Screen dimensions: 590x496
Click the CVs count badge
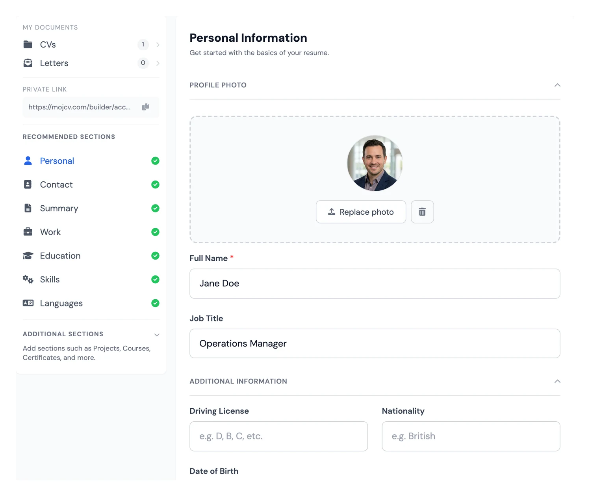click(x=143, y=44)
